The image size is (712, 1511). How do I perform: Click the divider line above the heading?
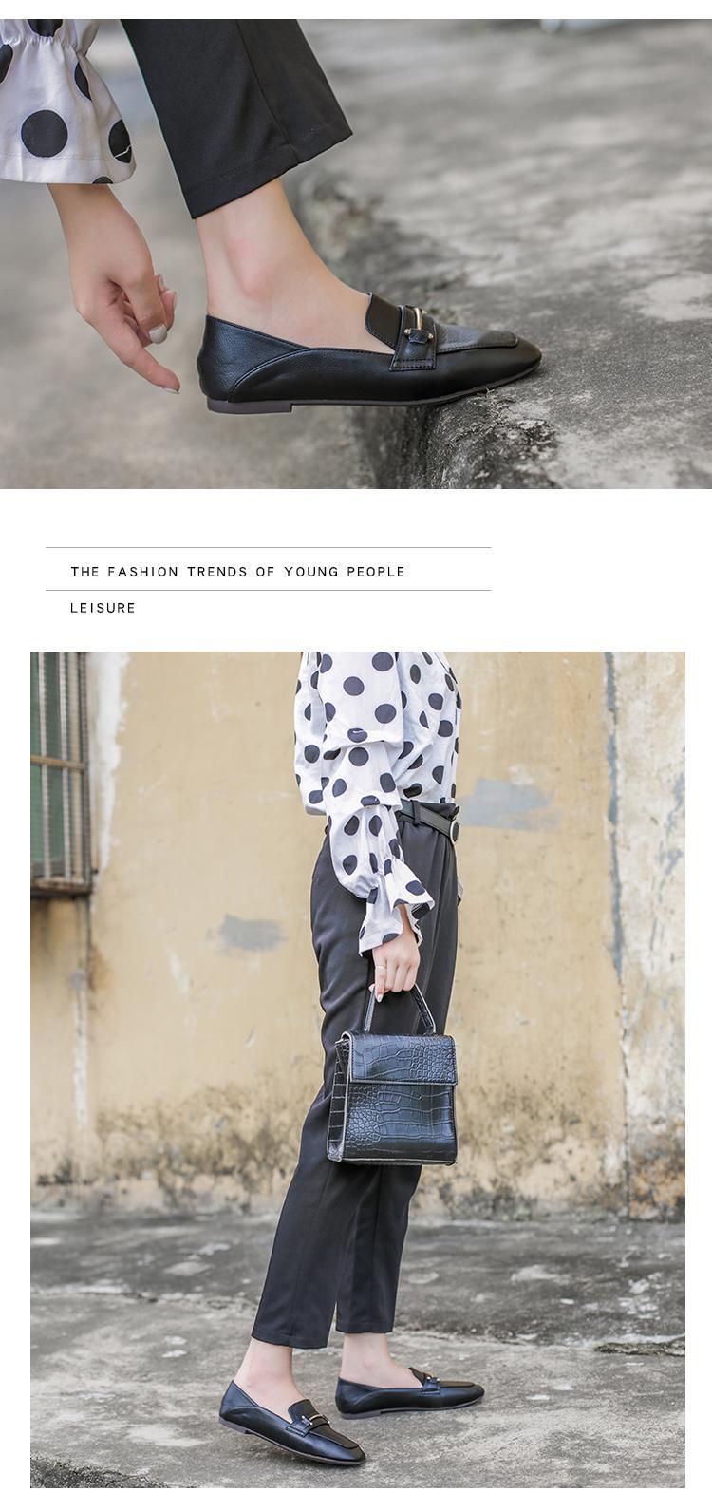tap(268, 548)
